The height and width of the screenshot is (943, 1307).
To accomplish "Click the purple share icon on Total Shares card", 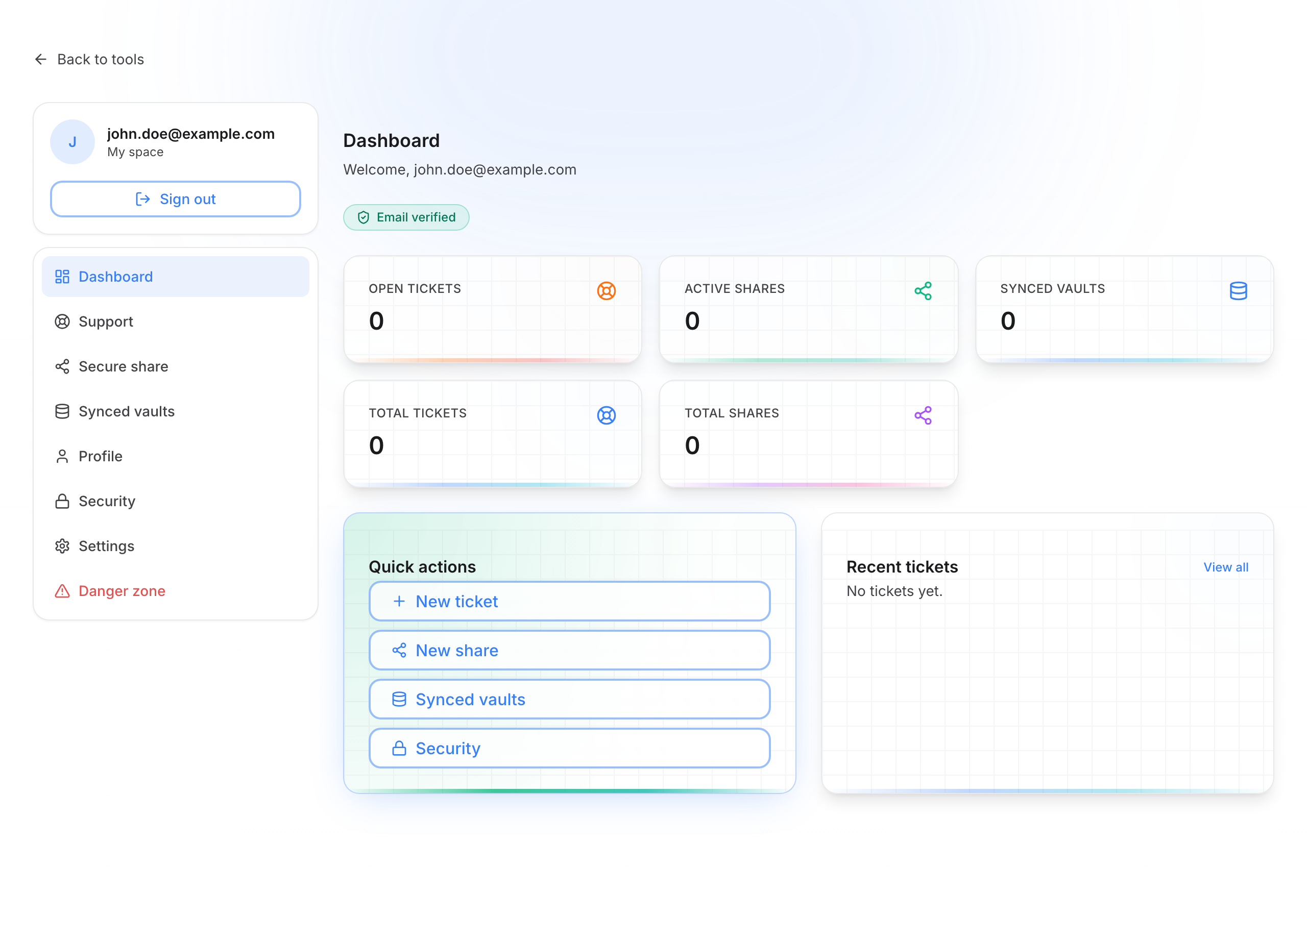I will (x=923, y=415).
